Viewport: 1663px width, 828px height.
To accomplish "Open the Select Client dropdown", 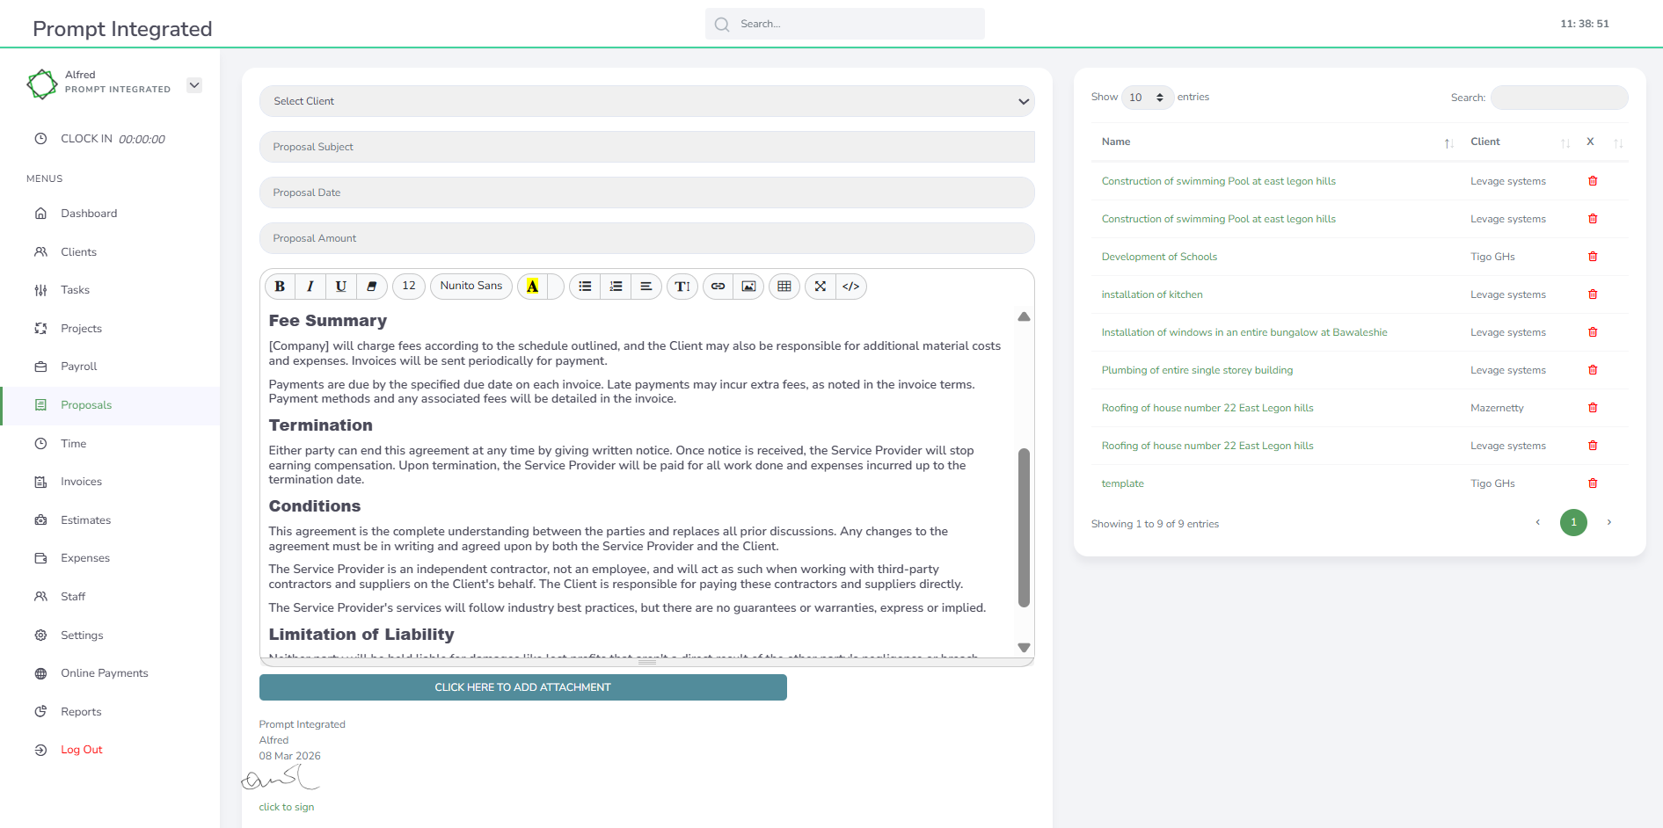I will point(646,101).
